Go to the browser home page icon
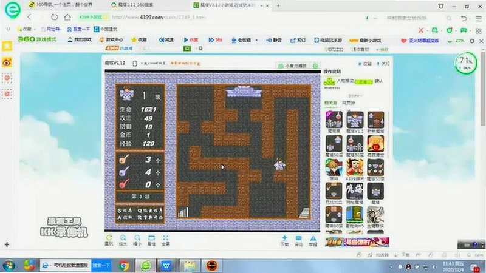Screen dimensions: 486x273 [x=67, y=17]
